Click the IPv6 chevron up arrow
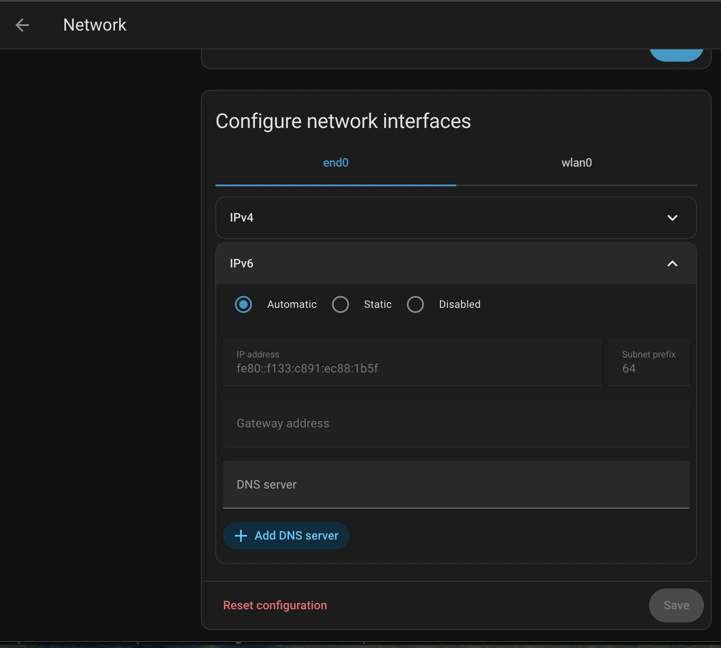721x648 pixels. tap(672, 264)
